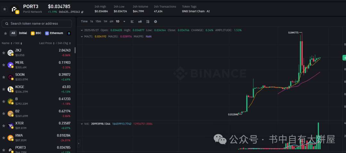Image resolution: width=346 pixels, height=153 pixels.
Task: Select the Solana chain icon tab
Action: point(69,33)
